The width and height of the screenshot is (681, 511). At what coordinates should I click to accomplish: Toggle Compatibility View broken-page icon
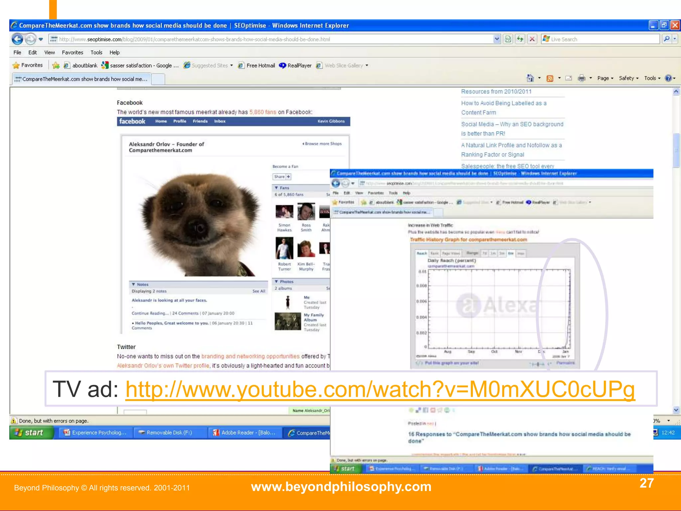[508, 39]
